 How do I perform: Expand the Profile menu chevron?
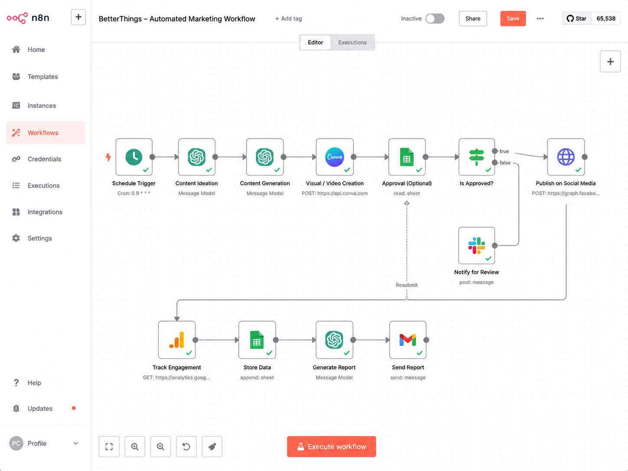coord(76,443)
